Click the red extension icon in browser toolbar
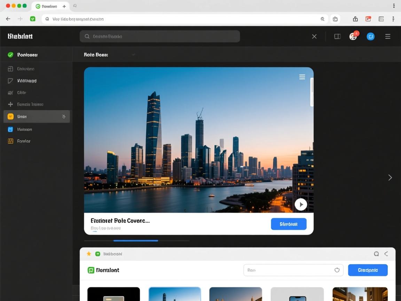 click(368, 19)
